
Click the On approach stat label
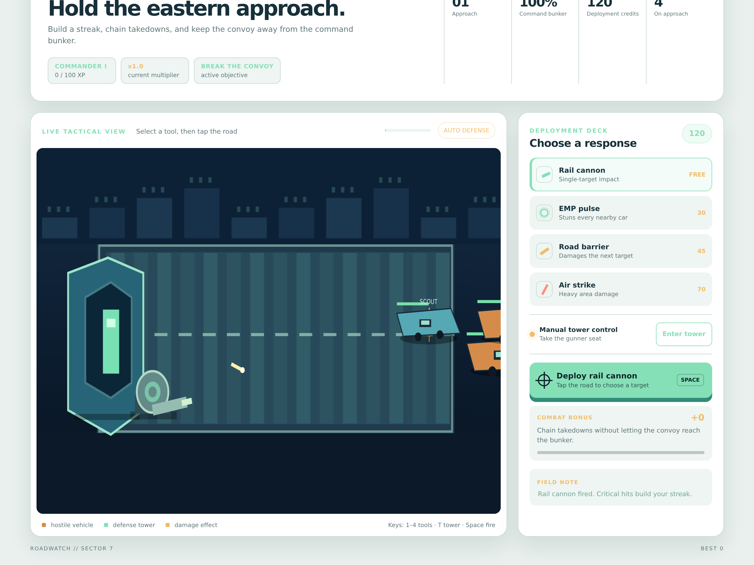[x=671, y=14]
